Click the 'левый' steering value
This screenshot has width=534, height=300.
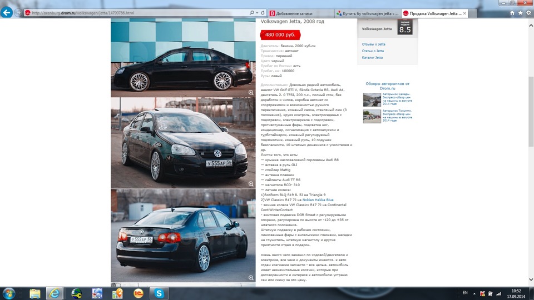click(276, 76)
